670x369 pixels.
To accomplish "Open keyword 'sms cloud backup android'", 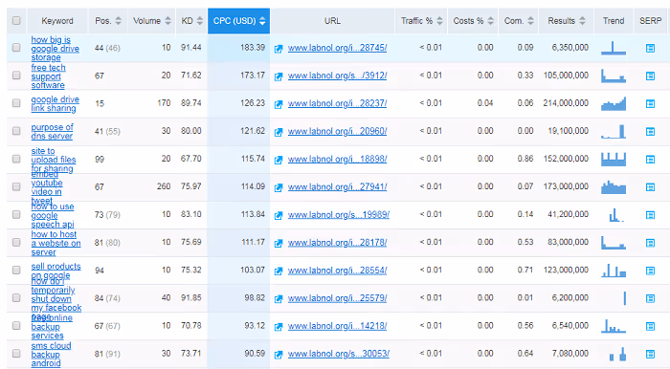I will pos(51,355).
